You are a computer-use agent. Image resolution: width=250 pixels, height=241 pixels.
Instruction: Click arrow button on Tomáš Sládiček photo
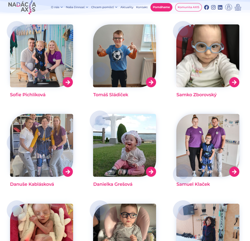(x=151, y=82)
